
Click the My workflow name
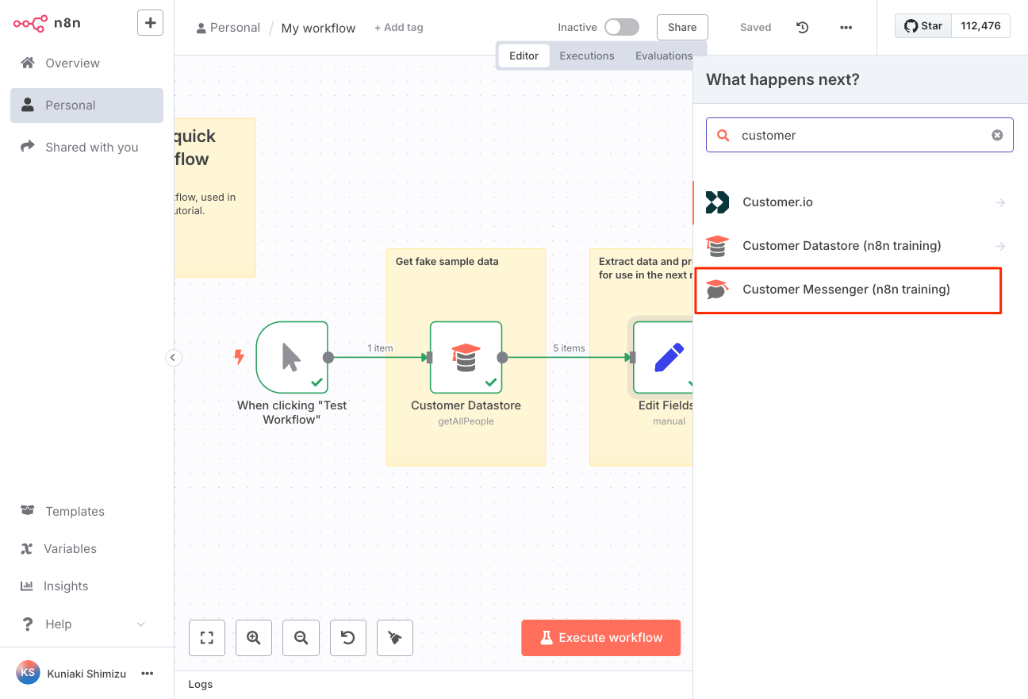[x=318, y=28]
